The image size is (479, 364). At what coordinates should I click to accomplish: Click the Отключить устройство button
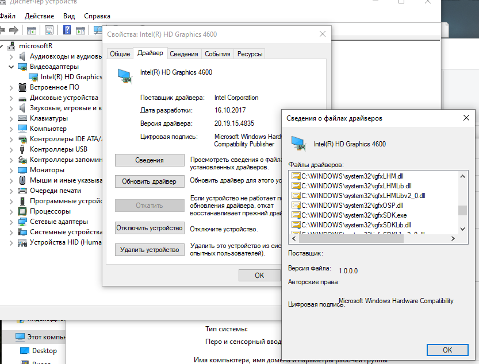point(150,228)
